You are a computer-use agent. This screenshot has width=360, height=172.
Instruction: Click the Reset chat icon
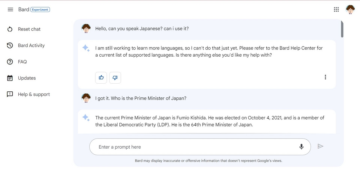coord(10,29)
